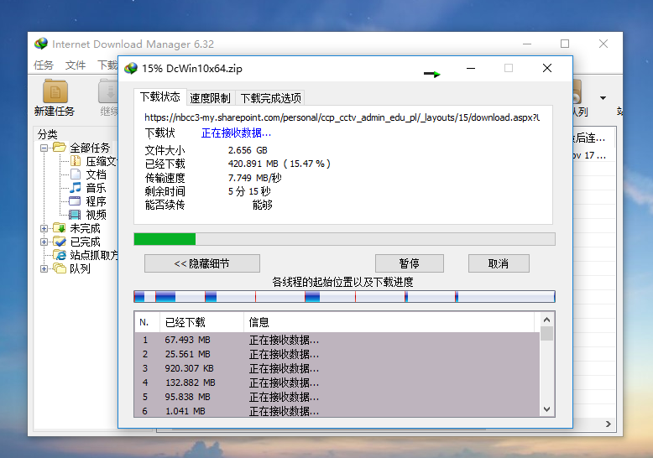Select the 视频 category film icon

76,215
